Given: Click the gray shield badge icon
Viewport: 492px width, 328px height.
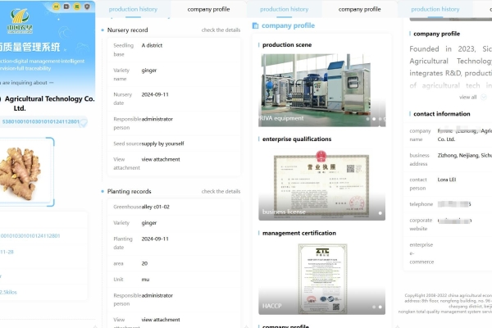Looking at the screenshot, I should click(x=87, y=7).
